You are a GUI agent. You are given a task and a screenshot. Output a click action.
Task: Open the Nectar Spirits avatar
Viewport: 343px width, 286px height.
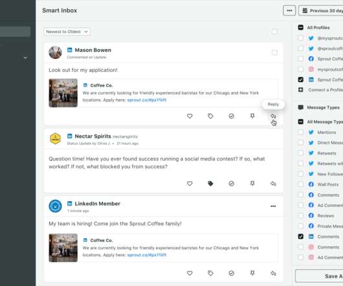(x=55, y=138)
